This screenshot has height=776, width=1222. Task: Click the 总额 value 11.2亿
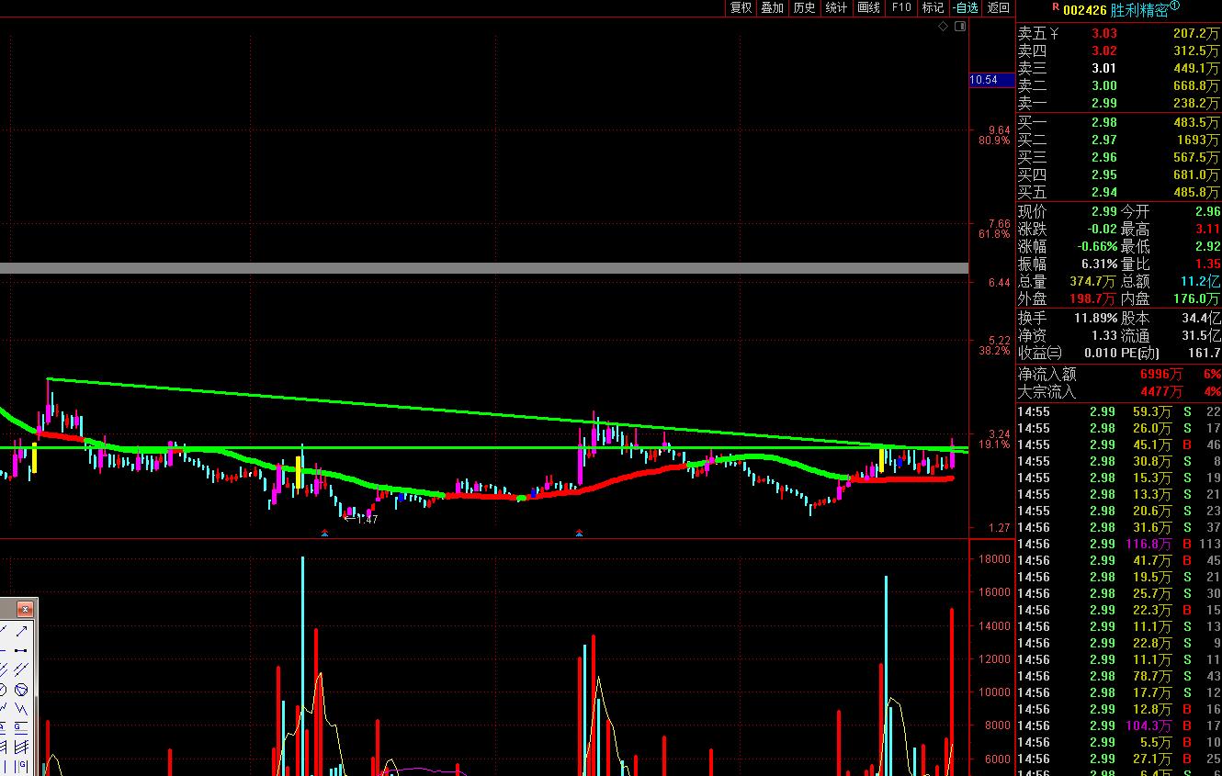click(1201, 281)
